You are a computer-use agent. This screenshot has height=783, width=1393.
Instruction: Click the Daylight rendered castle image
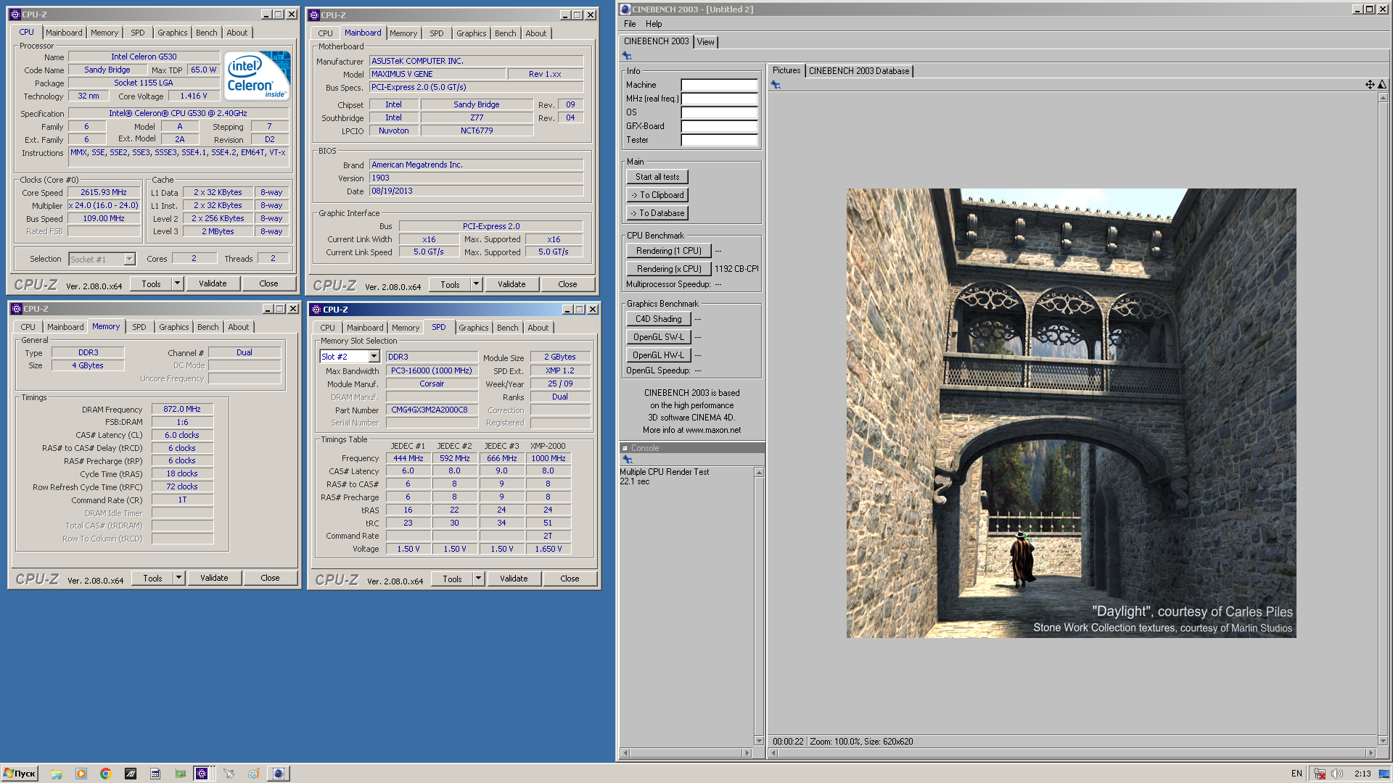tap(1071, 413)
